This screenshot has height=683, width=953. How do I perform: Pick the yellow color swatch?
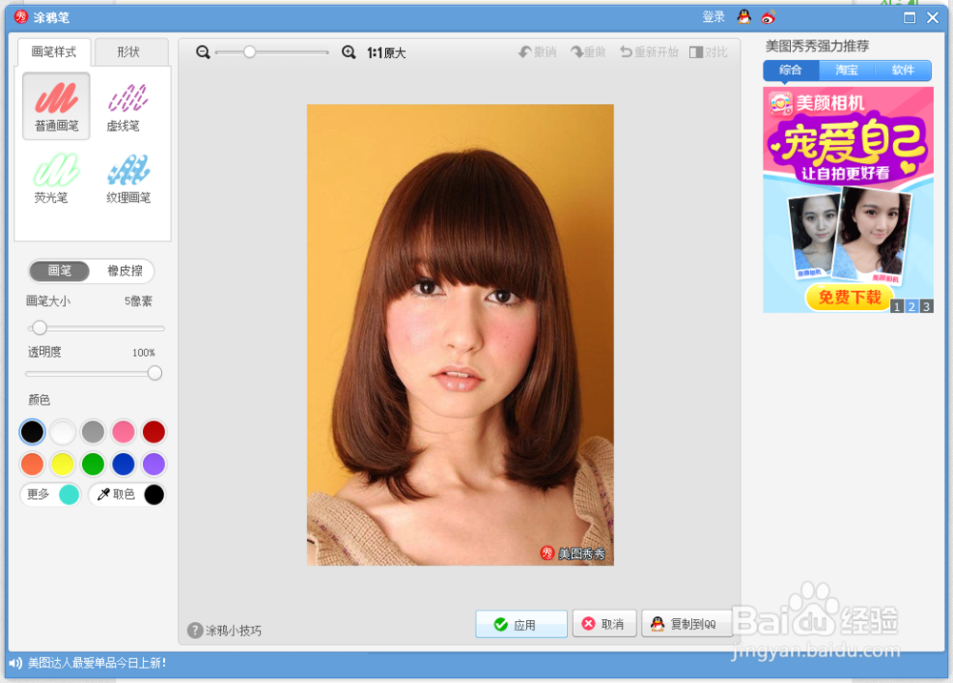pyautogui.click(x=63, y=464)
